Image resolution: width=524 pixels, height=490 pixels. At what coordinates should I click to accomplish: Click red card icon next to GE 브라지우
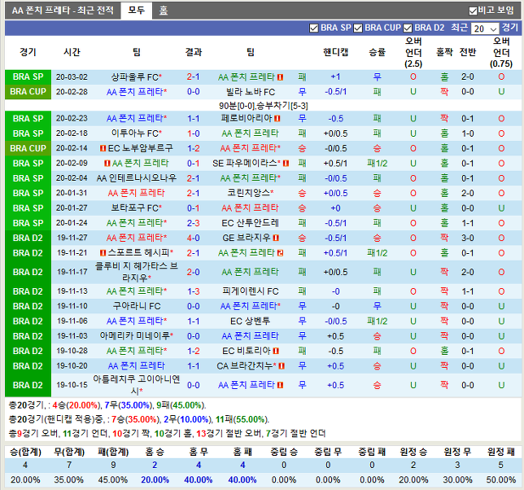276,238
